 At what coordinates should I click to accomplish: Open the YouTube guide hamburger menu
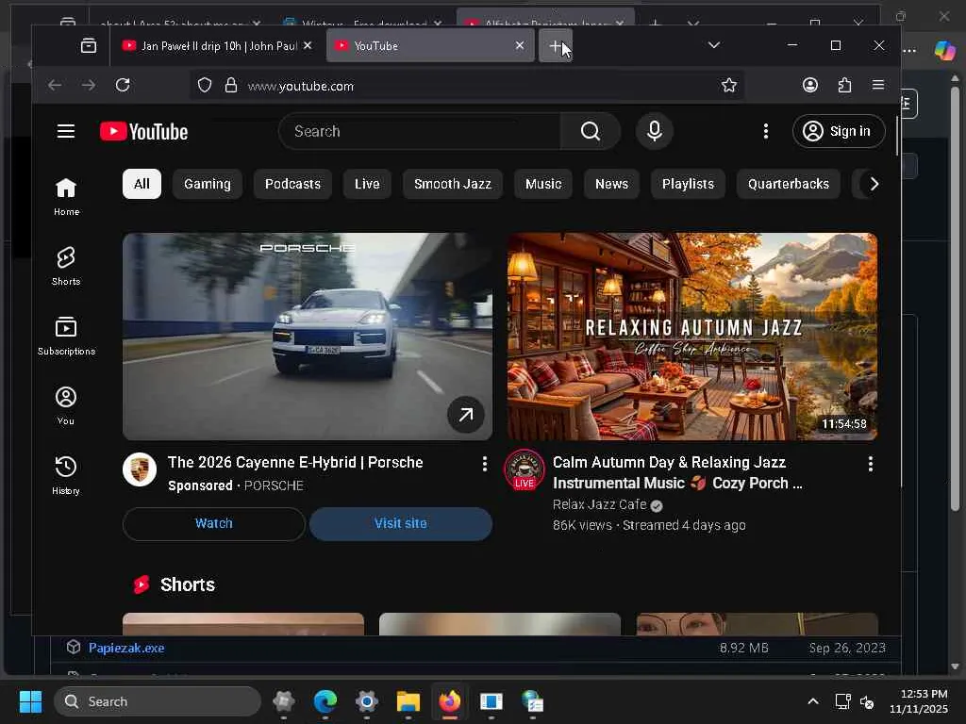tap(66, 131)
